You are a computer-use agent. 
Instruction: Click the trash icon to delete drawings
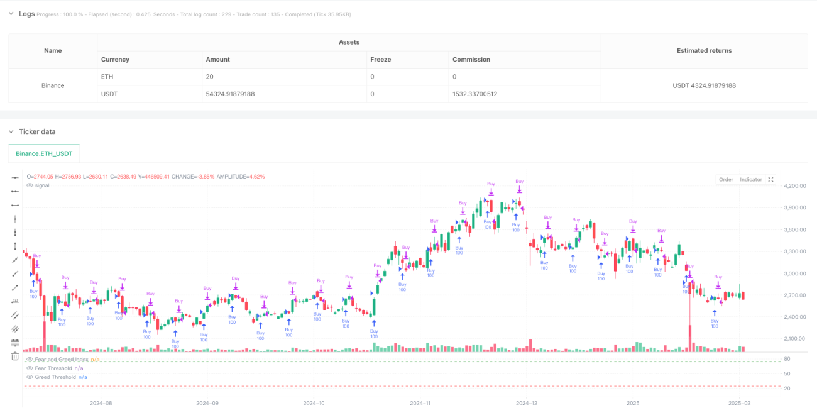tap(15, 356)
